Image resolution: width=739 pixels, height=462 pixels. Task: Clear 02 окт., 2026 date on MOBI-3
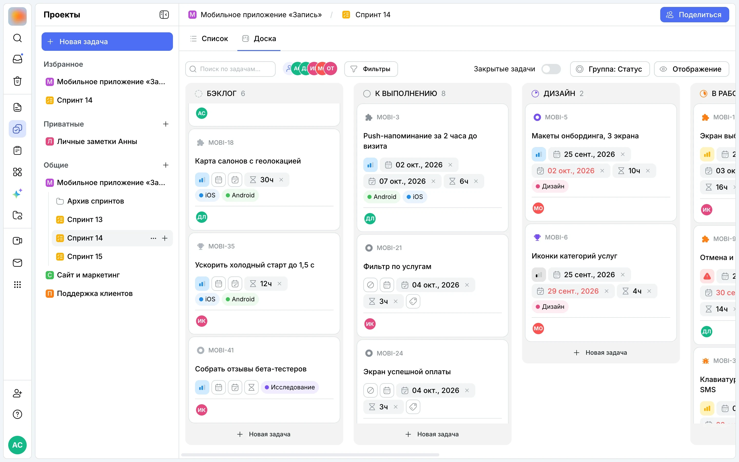450,165
